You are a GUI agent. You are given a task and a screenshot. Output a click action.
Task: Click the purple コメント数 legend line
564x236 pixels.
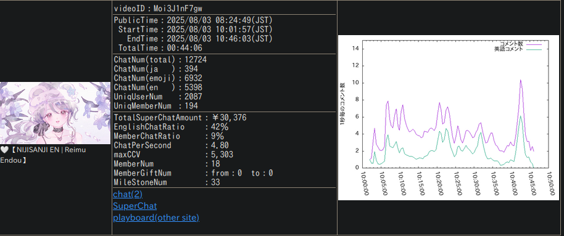tap(534, 44)
